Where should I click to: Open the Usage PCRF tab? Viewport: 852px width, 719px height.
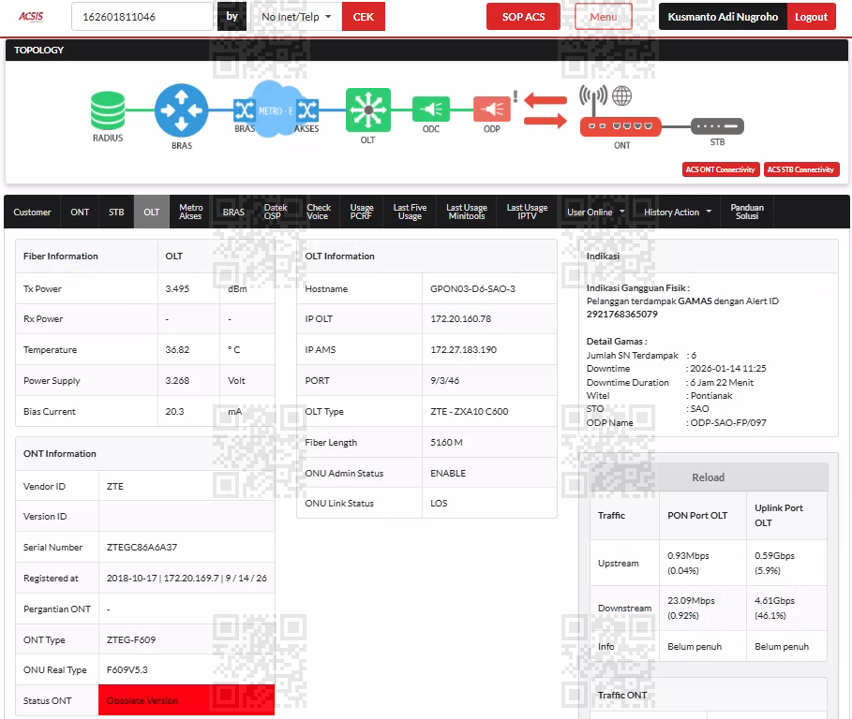(362, 213)
